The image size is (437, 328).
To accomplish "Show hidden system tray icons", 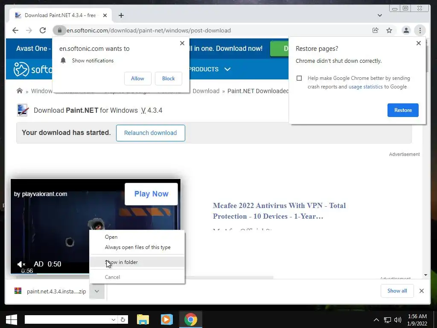I will (376, 319).
